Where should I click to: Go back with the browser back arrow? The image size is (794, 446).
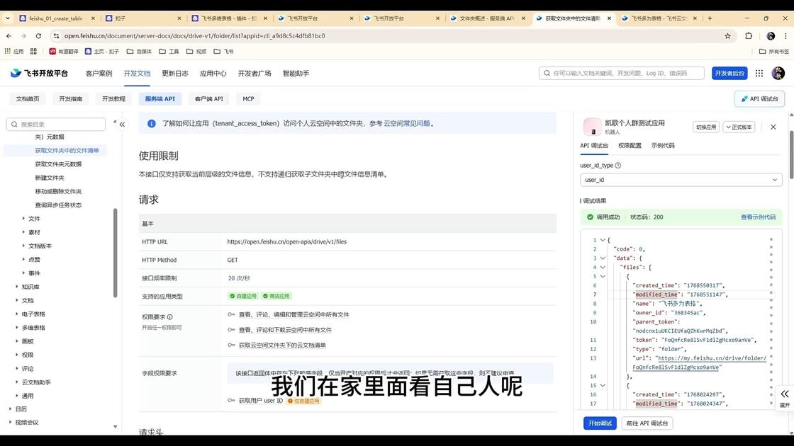tap(9, 36)
